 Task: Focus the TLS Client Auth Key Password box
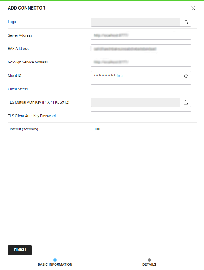coord(141,116)
